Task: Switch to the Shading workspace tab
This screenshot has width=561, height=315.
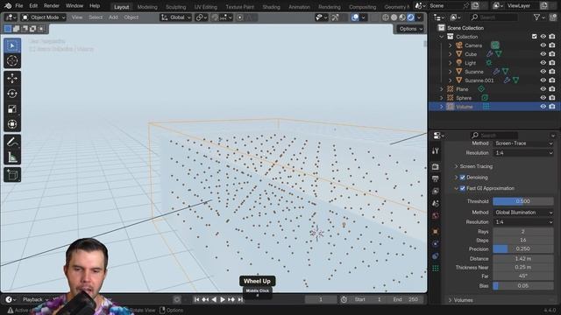Action: [x=271, y=7]
